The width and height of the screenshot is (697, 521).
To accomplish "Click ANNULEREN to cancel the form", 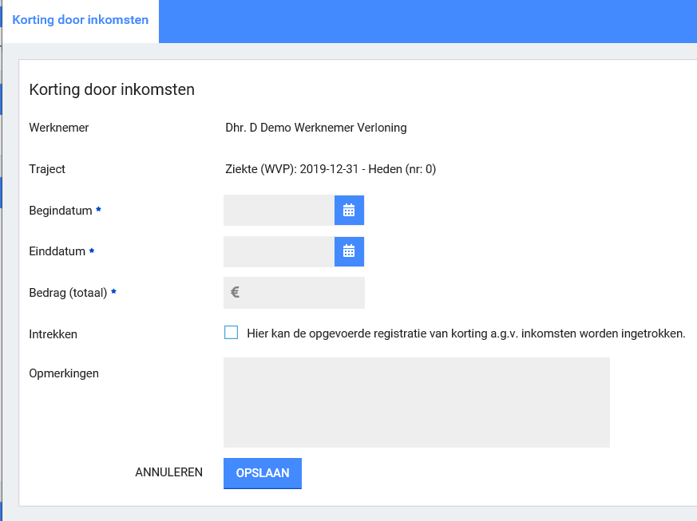I will (x=168, y=472).
